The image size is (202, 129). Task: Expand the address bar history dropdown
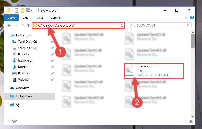point(116,26)
